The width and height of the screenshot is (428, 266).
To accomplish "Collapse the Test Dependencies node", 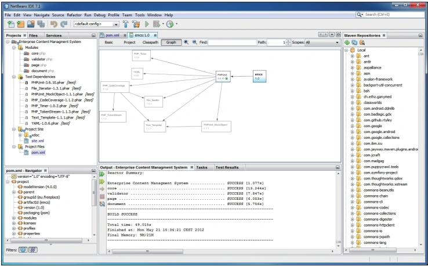I will point(14,77).
